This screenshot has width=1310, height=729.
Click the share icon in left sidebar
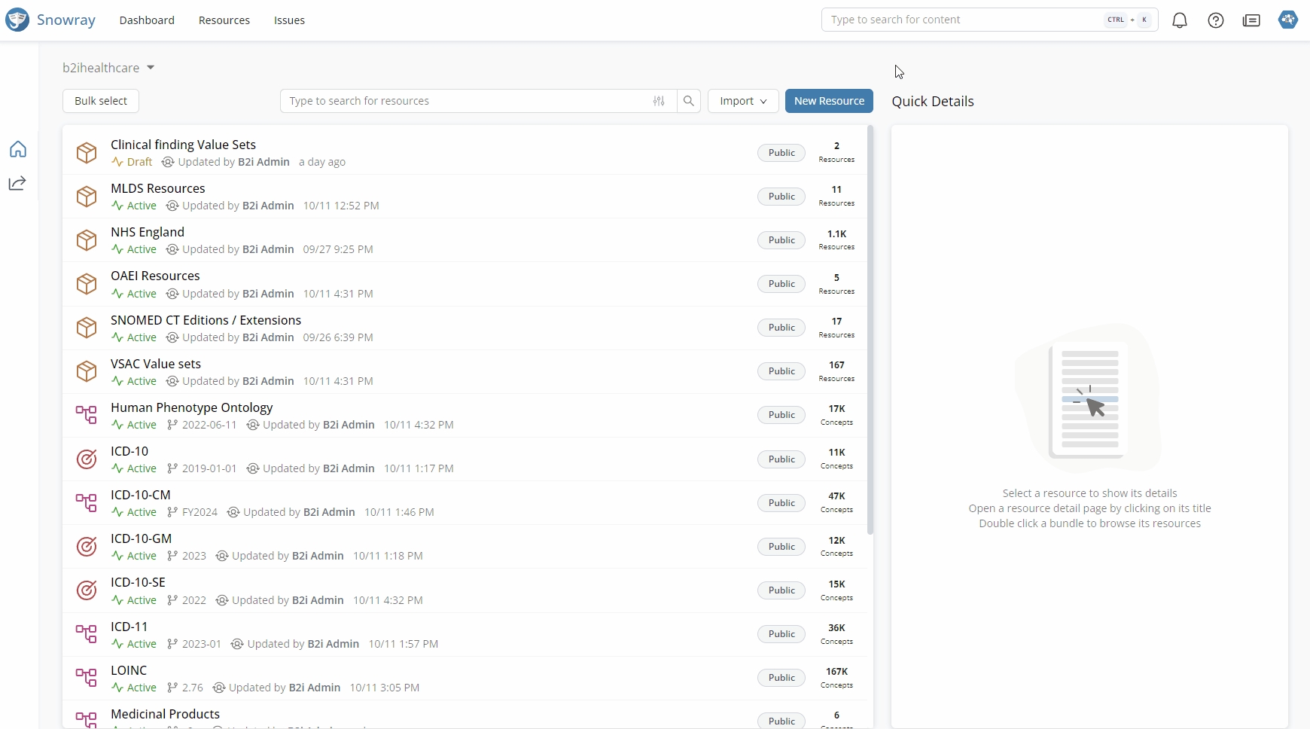coord(17,183)
